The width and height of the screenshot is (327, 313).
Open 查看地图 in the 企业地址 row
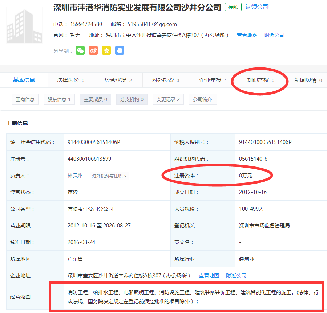(209, 276)
